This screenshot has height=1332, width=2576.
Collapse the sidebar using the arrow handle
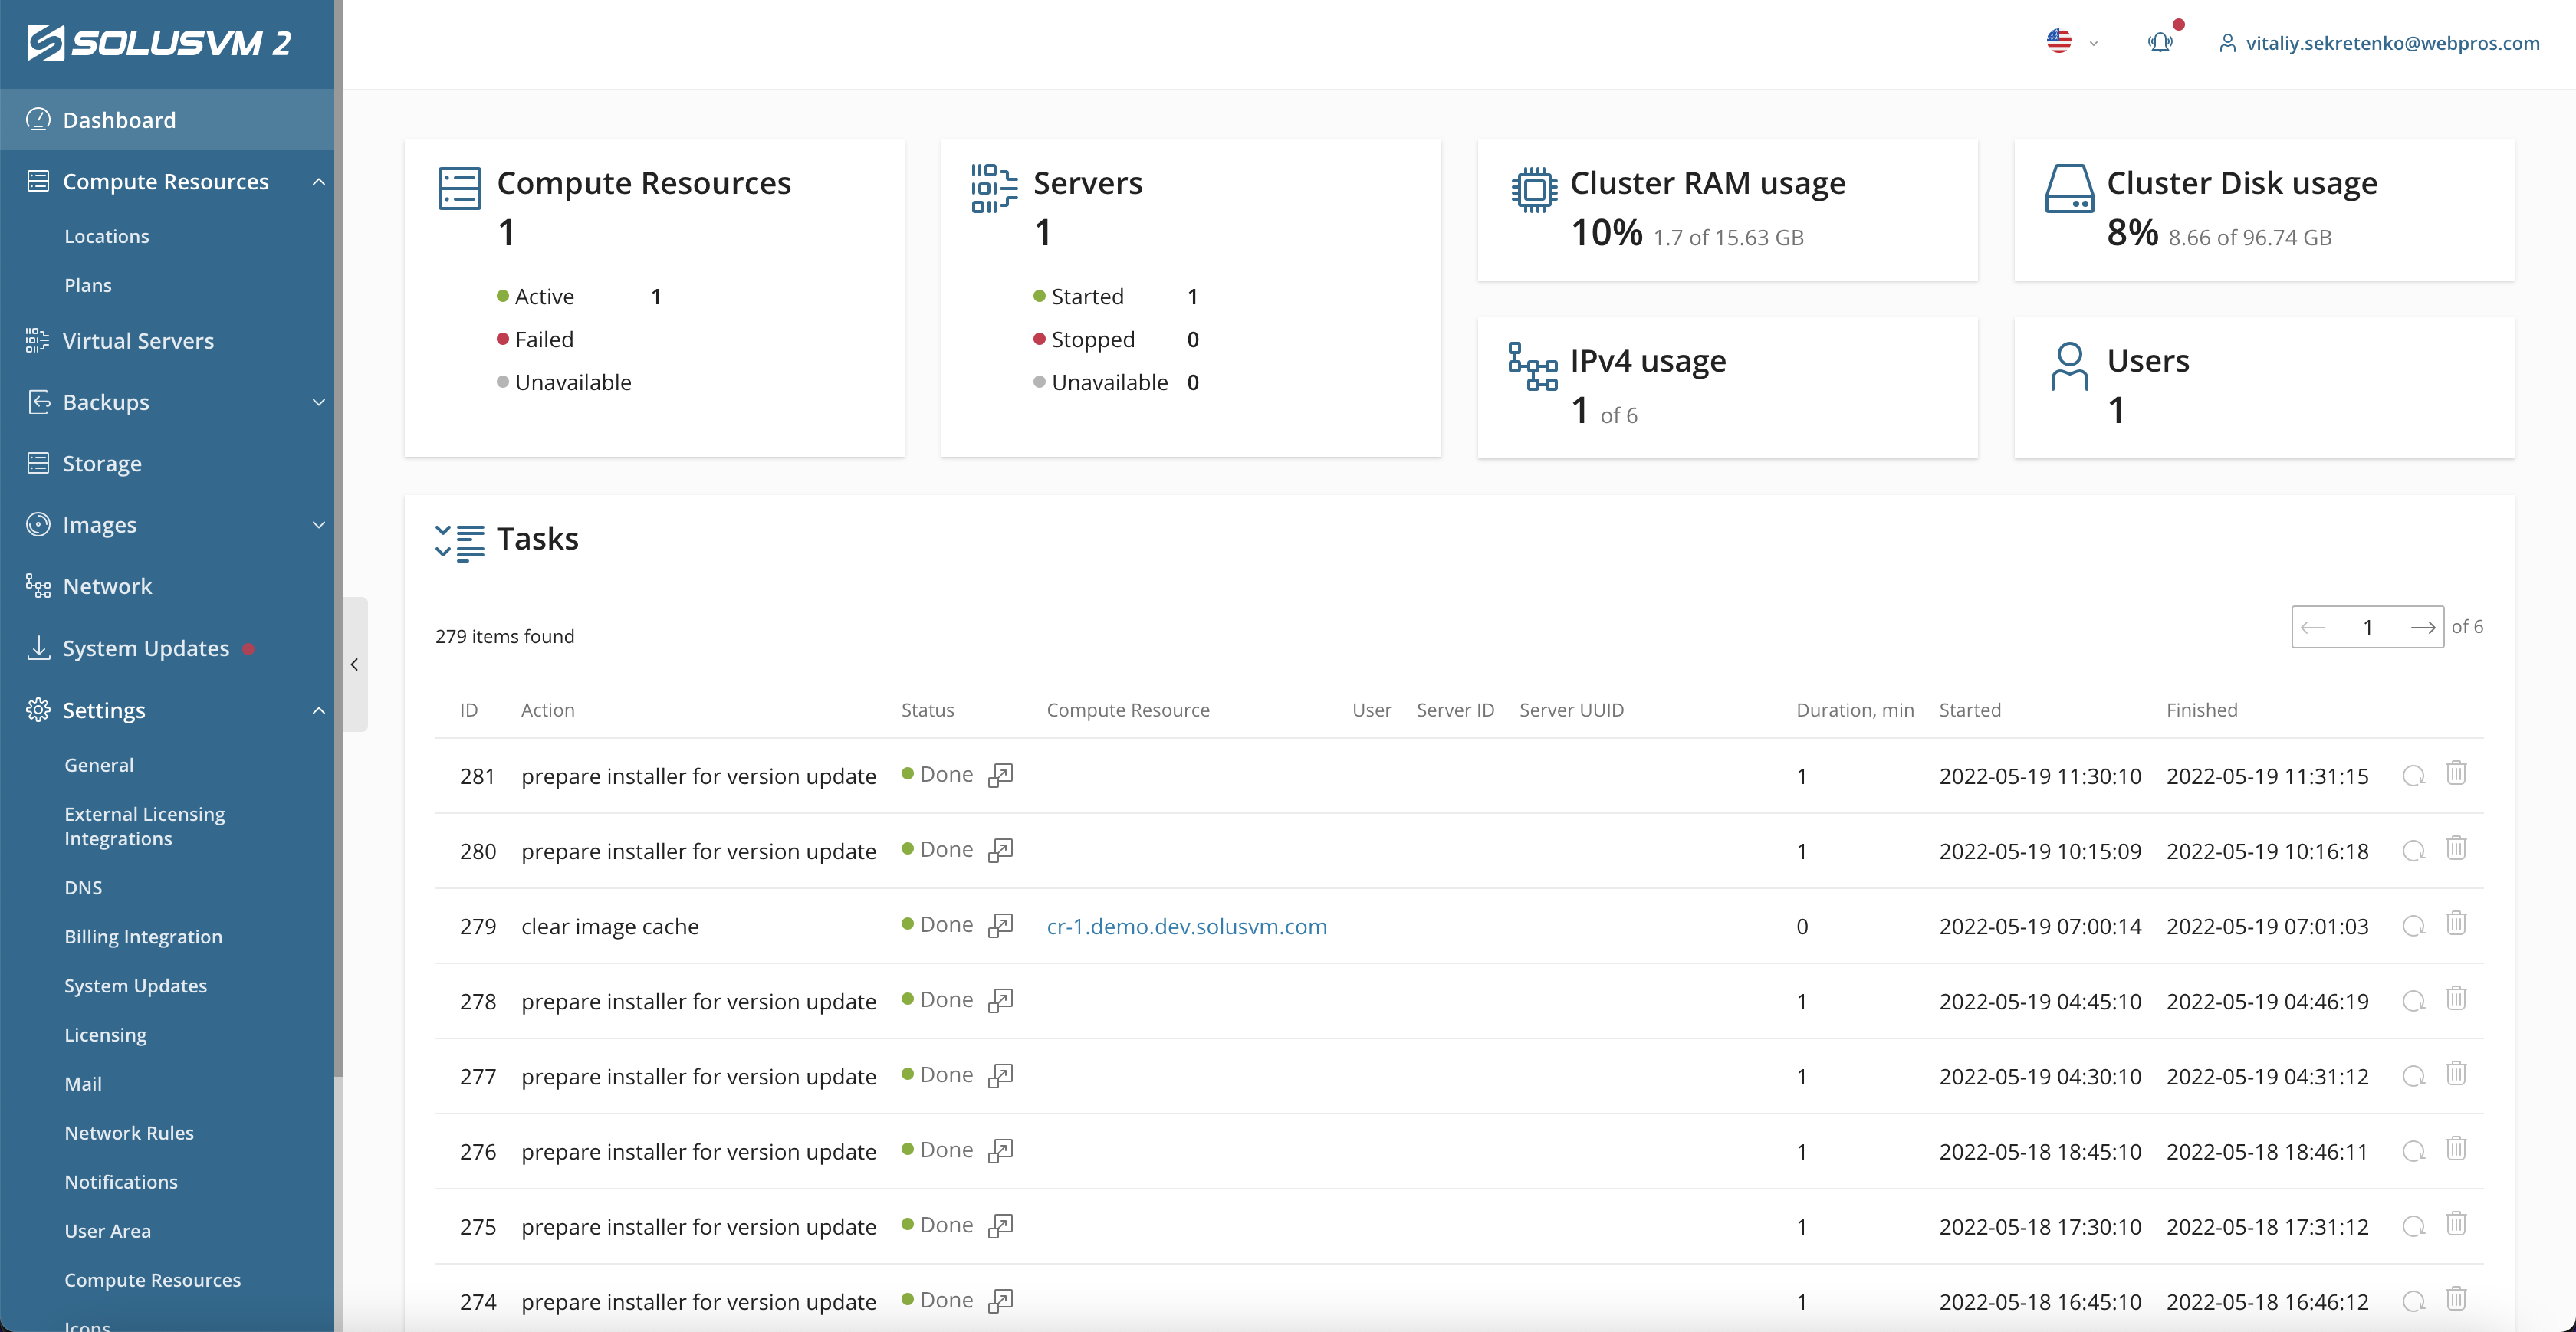pyautogui.click(x=354, y=664)
